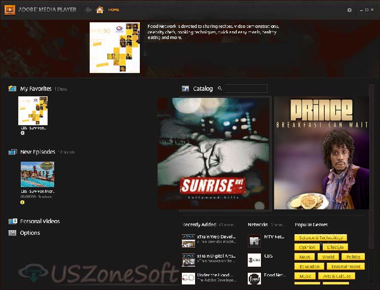Select the World genre
380x290 pixels.
(328, 257)
